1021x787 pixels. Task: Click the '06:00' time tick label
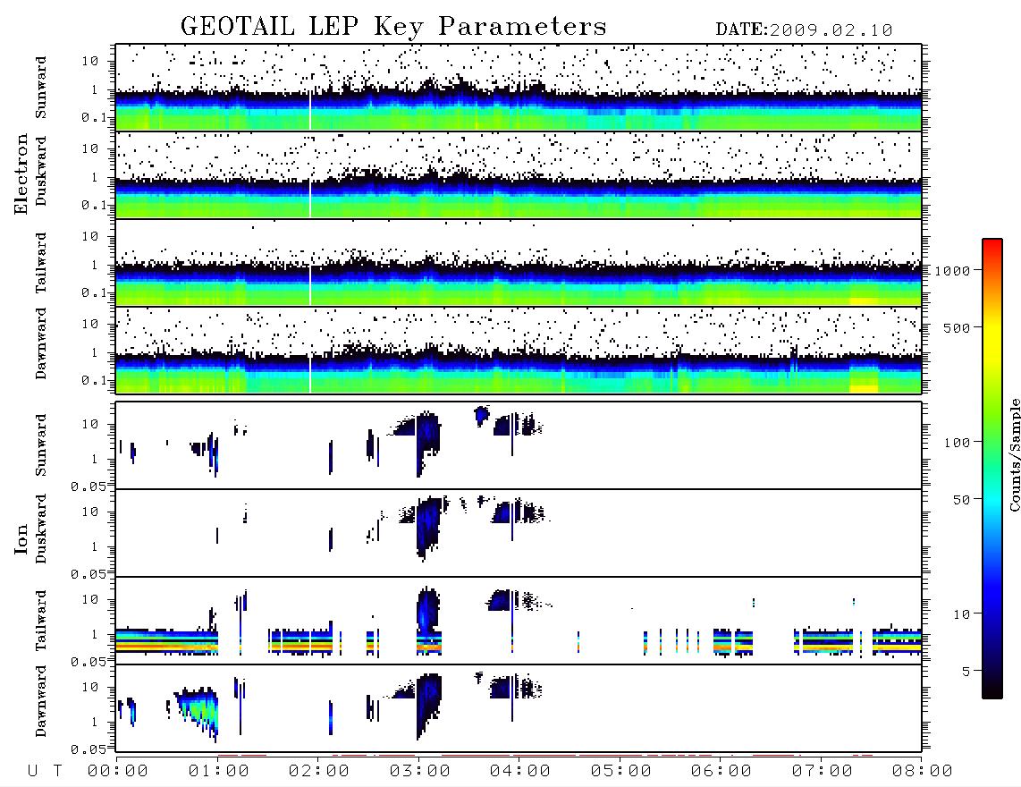click(721, 772)
